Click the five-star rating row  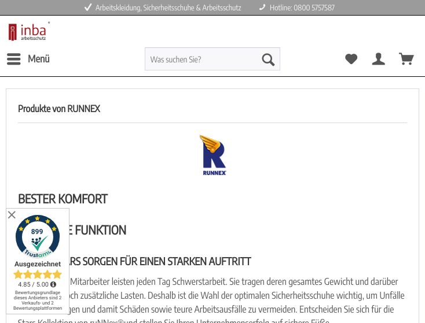pos(38,274)
